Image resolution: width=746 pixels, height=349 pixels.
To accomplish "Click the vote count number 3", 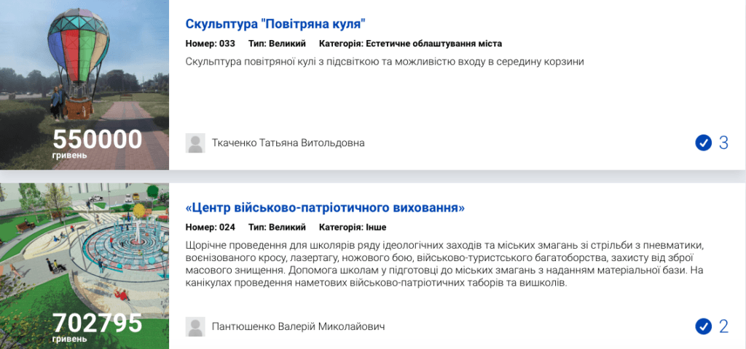I will click(x=723, y=143).
